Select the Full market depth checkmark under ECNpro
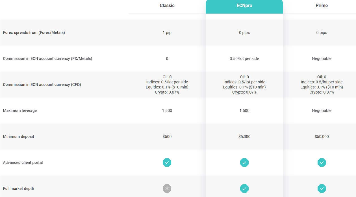The width and height of the screenshot is (356, 197). [244, 189]
